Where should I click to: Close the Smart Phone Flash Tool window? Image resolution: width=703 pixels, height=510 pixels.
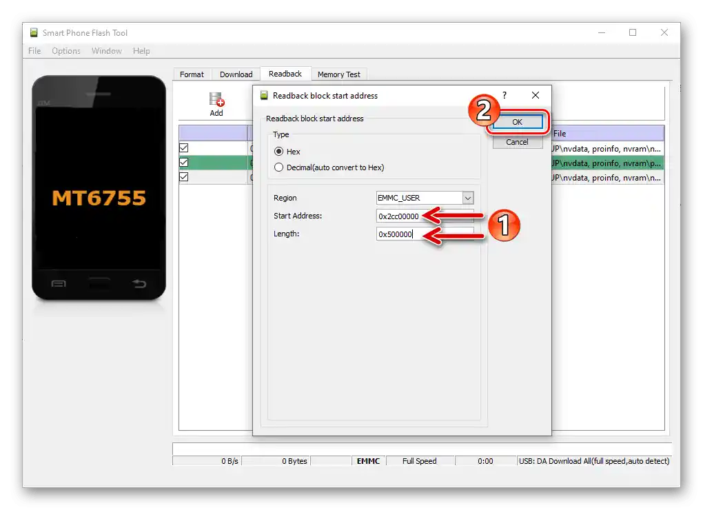[664, 32]
